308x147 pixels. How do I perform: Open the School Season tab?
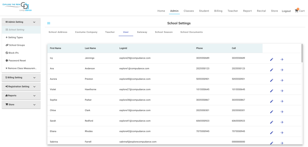164,32
